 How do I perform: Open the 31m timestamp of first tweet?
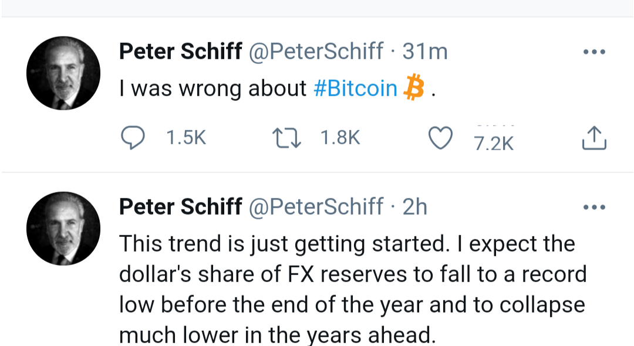tap(425, 52)
